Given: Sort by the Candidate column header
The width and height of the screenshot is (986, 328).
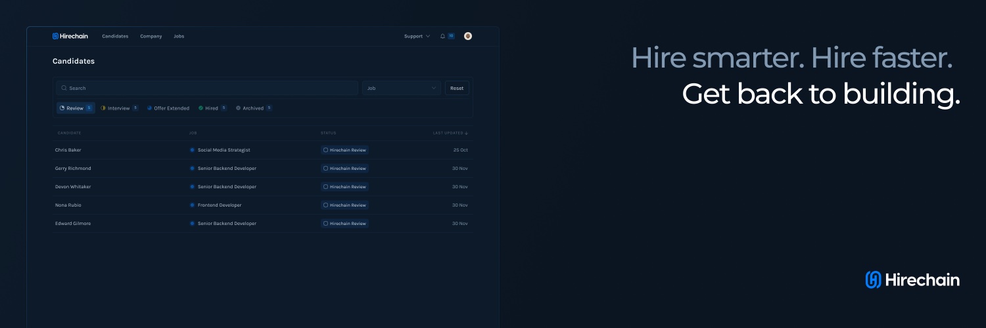Looking at the screenshot, I should (x=70, y=133).
